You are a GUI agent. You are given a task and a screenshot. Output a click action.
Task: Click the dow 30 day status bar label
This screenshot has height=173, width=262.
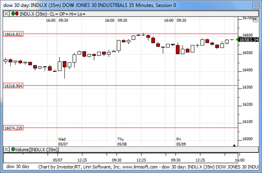[18, 166]
